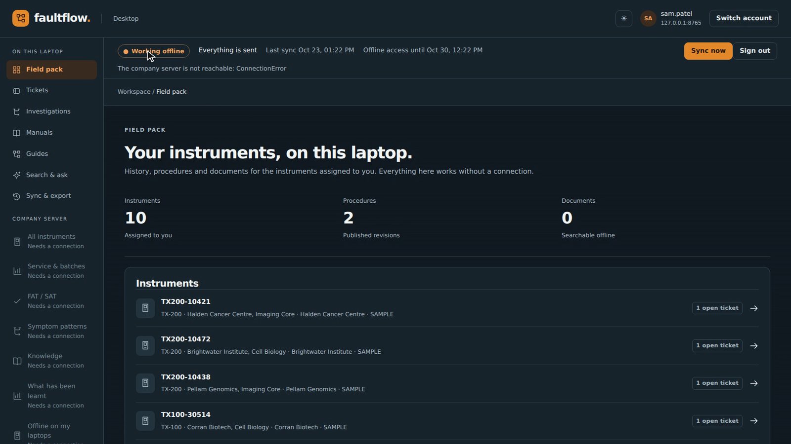Screen dimensions: 791x444
Task: Click the TX100-30514 instrument name
Action: pyautogui.click(x=186, y=414)
